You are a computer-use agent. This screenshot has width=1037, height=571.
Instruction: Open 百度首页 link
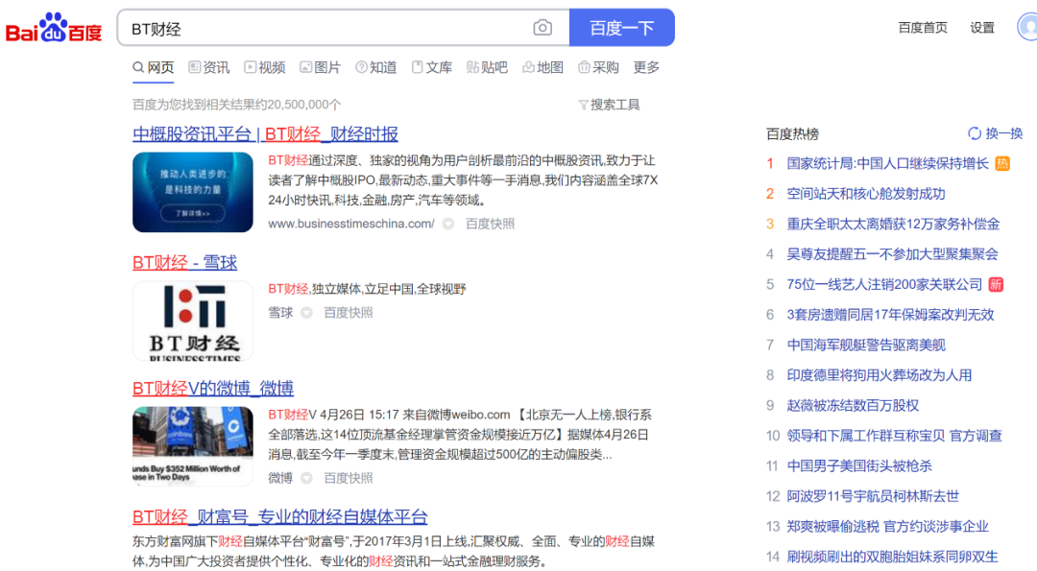pyautogui.click(x=923, y=28)
